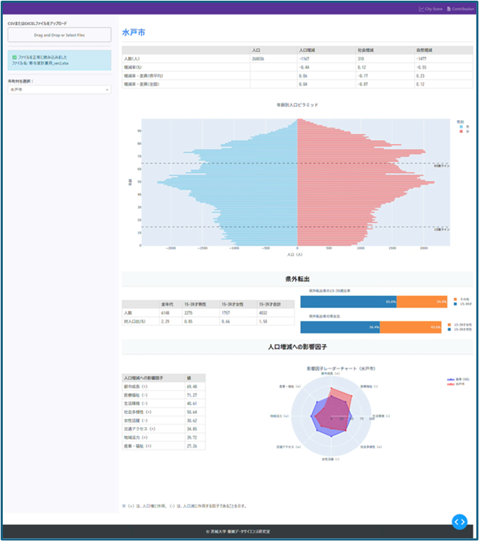Click the City Score chart icon

(421, 9)
